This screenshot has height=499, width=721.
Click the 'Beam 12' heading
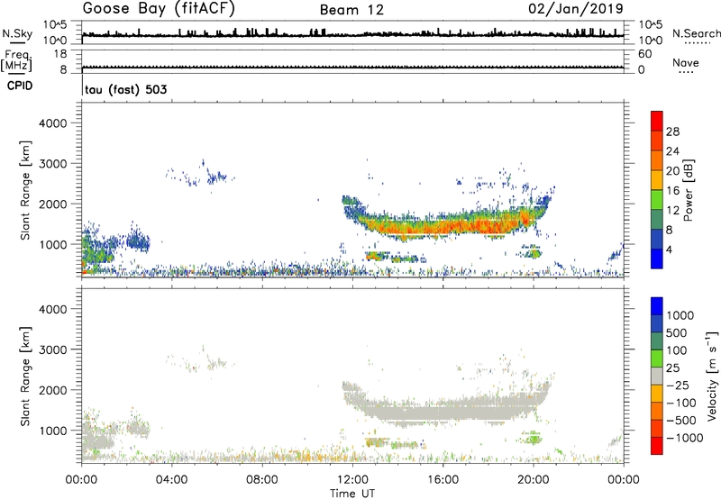click(x=351, y=10)
